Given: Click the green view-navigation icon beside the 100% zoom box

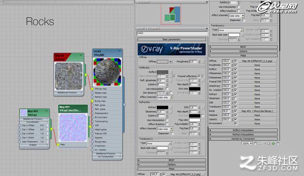Looking at the screenshot, I should (x=273, y=143).
